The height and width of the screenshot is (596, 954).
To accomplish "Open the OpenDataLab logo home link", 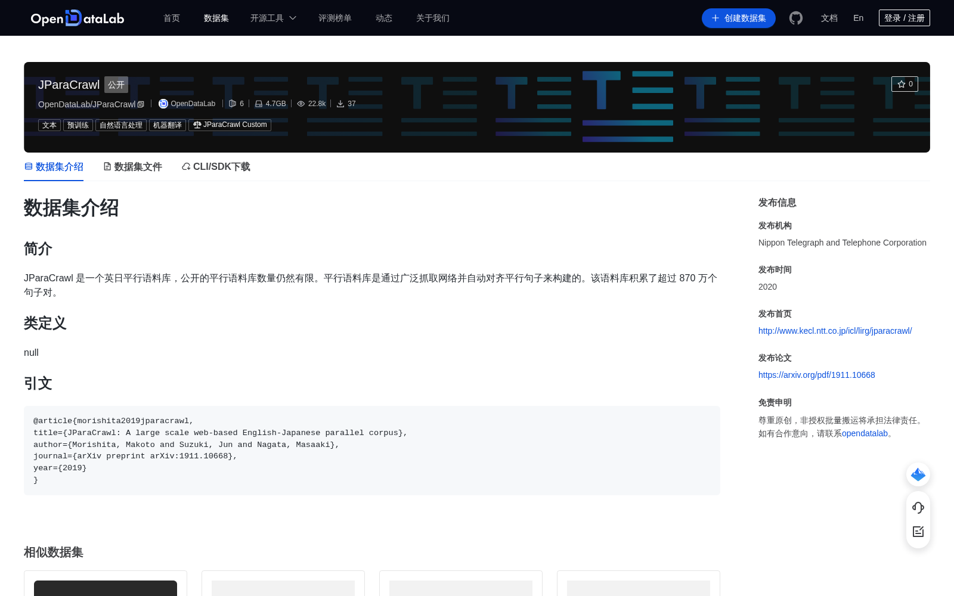I will tap(78, 18).
